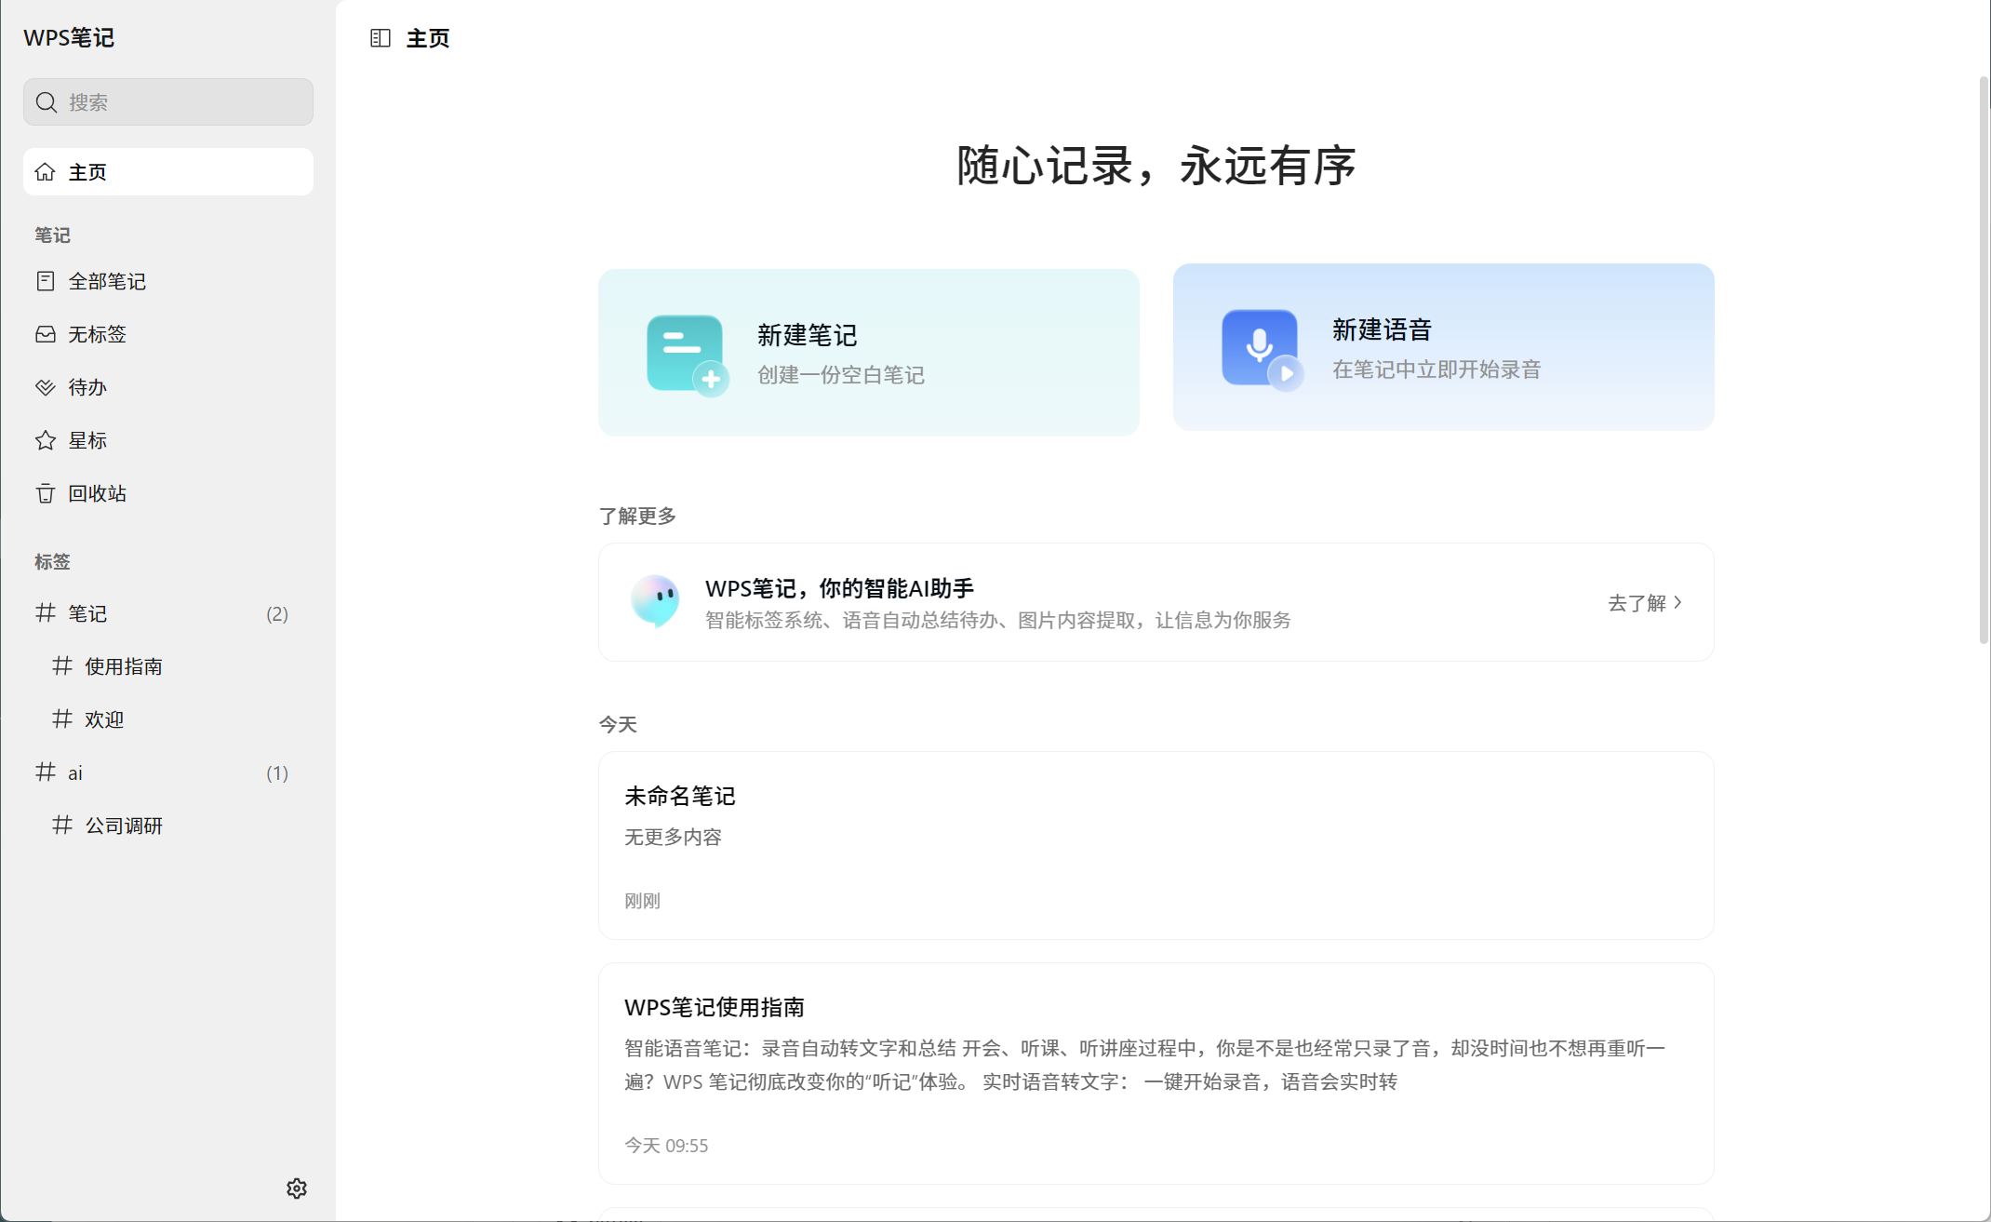1991x1222 pixels.
Task: Click the (1) count beside ai tag
Action: click(277, 773)
